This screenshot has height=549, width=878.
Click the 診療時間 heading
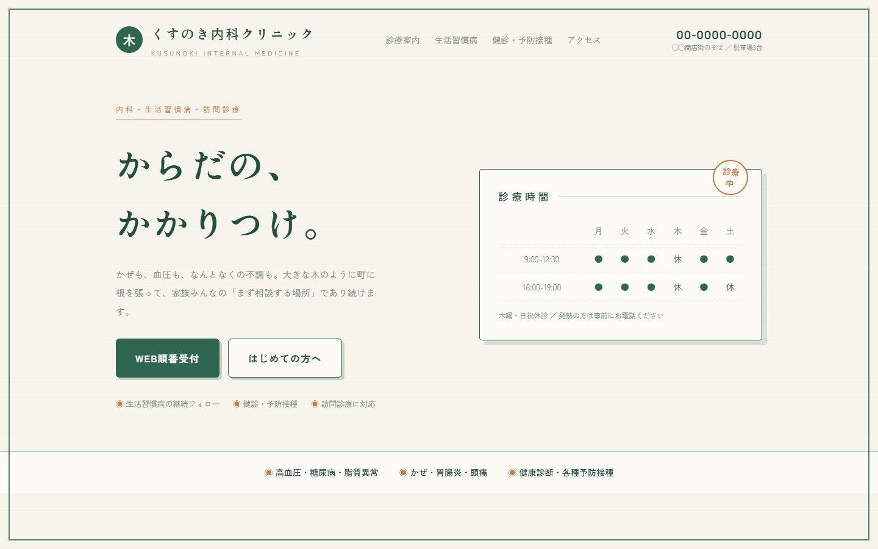(x=524, y=197)
